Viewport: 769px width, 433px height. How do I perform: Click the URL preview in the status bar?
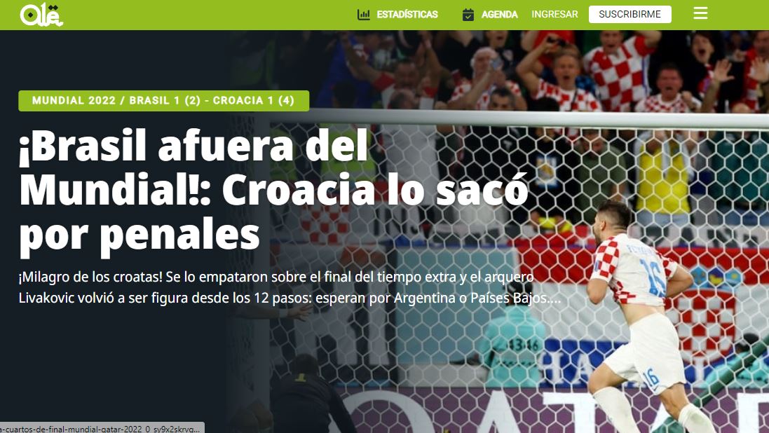tap(102, 428)
